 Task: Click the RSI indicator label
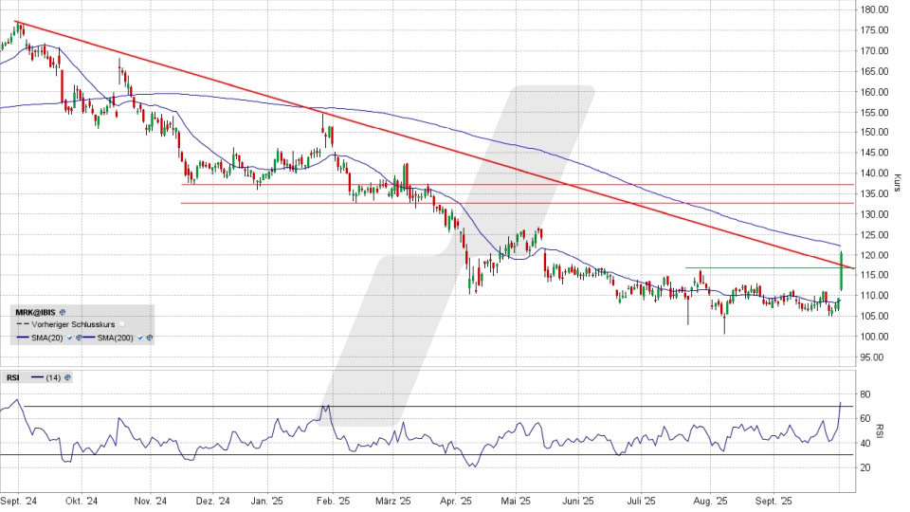(12, 377)
